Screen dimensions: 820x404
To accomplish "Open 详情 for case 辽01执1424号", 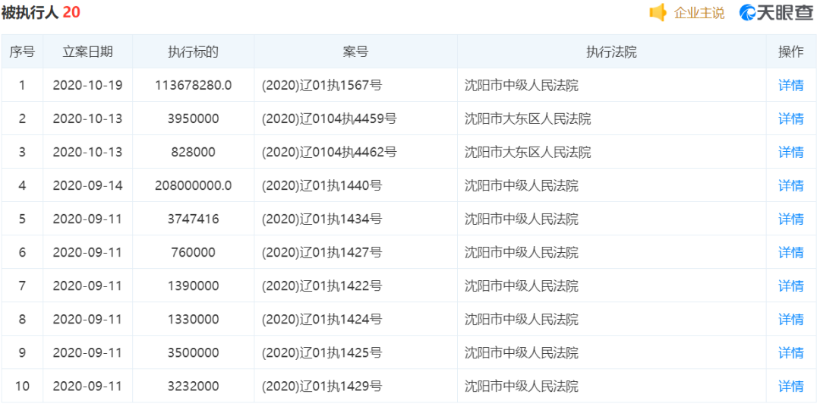I will pyautogui.click(x=791, y=319).
